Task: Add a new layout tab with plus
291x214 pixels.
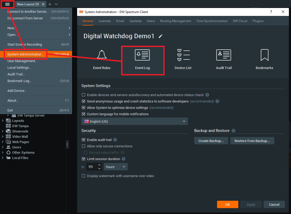Action: click(x=50, y=4)
